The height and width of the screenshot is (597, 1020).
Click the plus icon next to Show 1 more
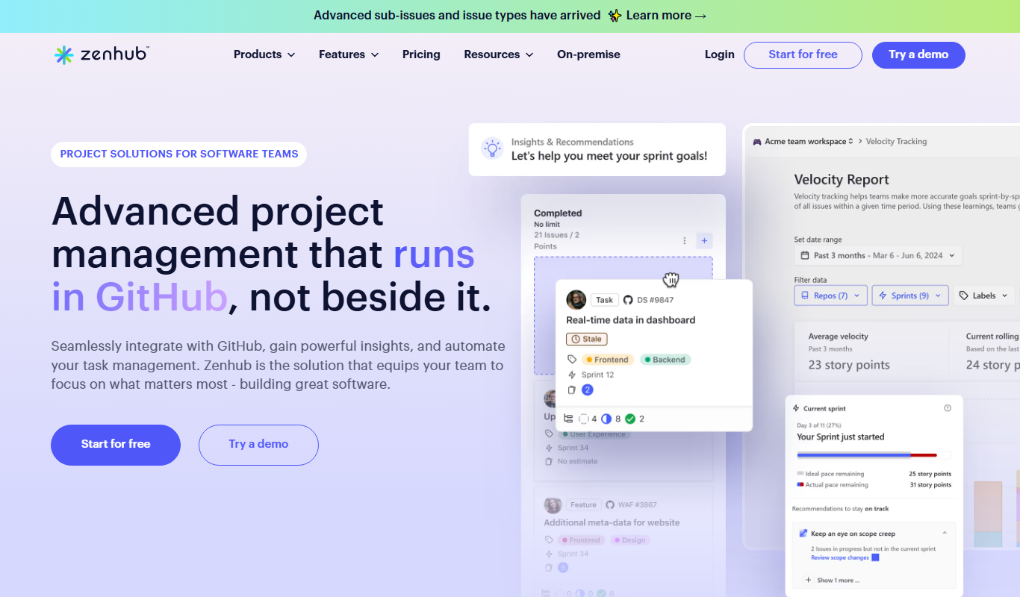809,580
